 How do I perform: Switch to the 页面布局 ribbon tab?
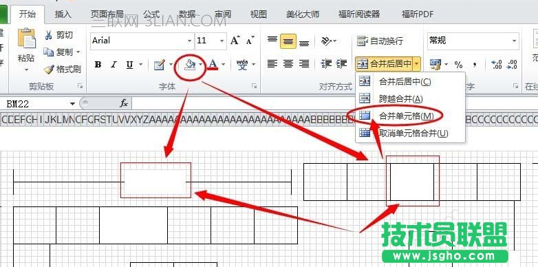(x=107, y=14)
